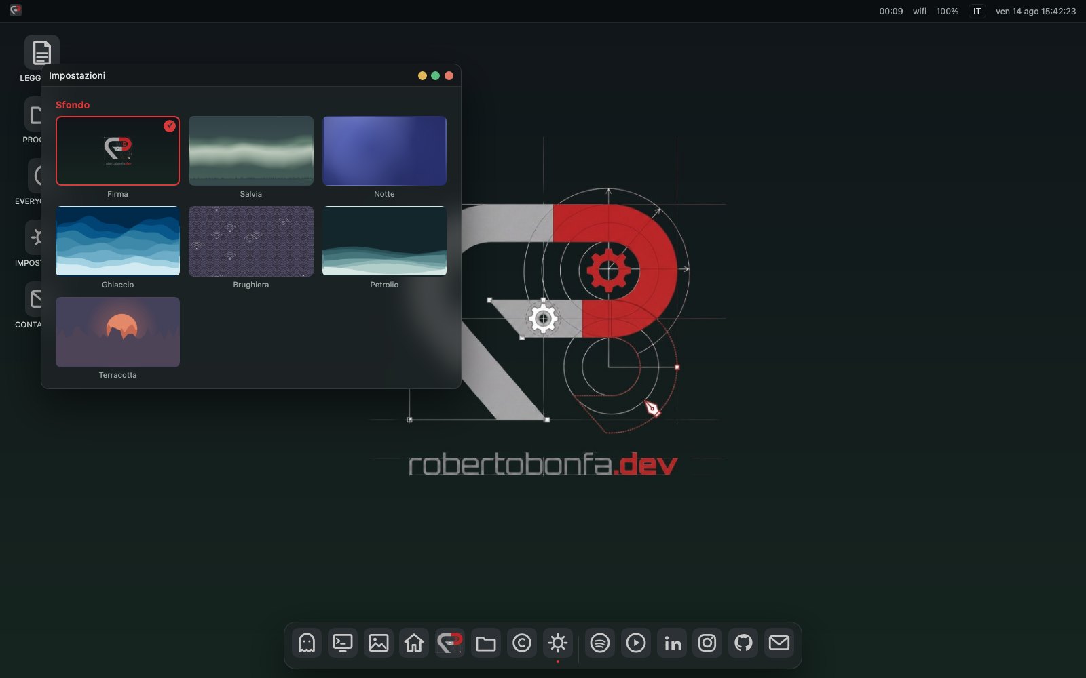
Task: Apply the Brughiera pattern background
Action: tap(251, 241)
